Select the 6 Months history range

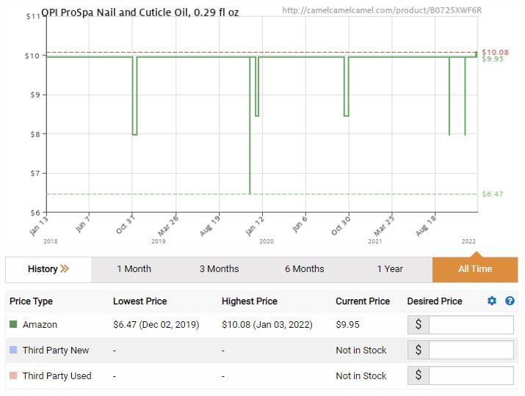(x=304, y=269)
